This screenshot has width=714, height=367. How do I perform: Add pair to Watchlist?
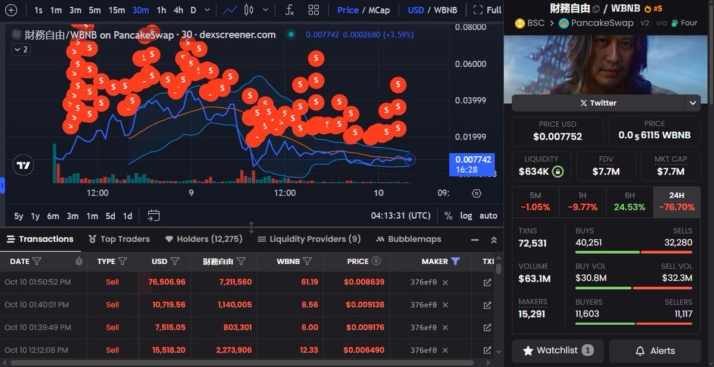558,351
